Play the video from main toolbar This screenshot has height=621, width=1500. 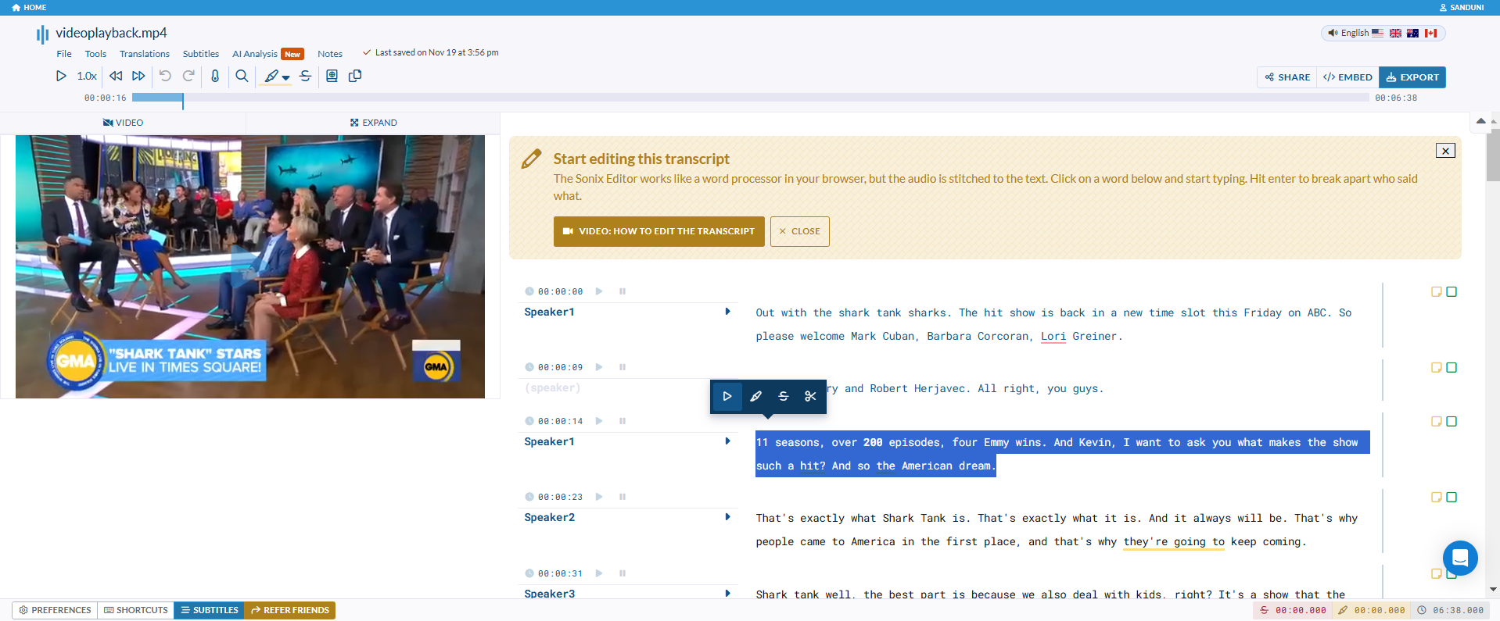click(x=61, y=76)
